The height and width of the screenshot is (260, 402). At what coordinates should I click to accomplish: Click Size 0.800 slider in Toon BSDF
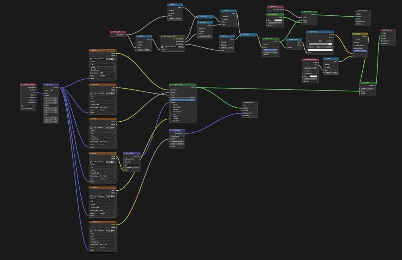coord(271,50)
